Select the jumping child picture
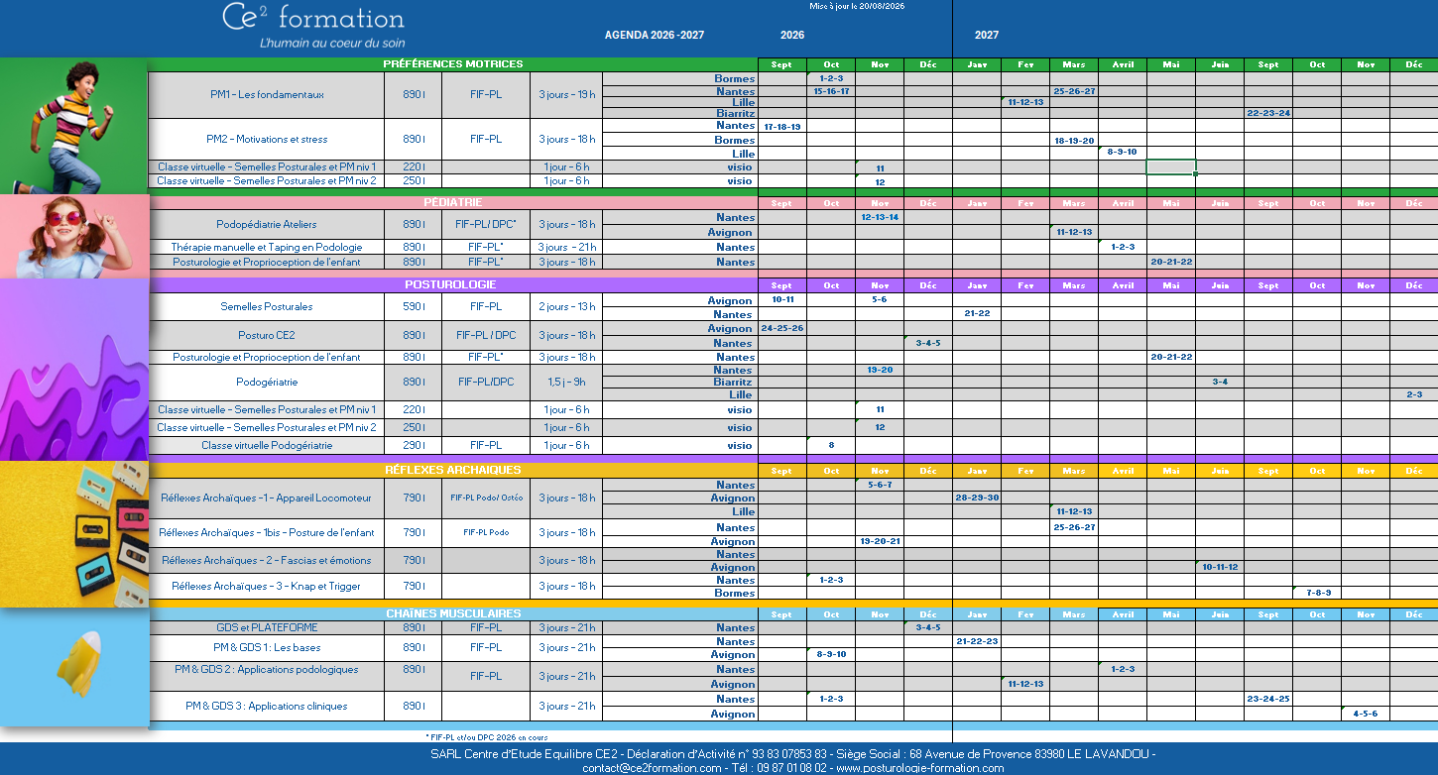1438x775 pixels. [73, 126]
